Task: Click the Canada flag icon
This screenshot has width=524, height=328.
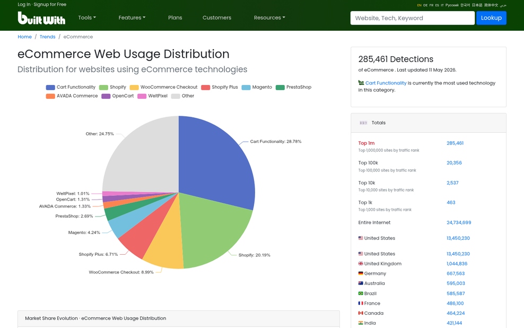Action: click(x=361, y=313)
